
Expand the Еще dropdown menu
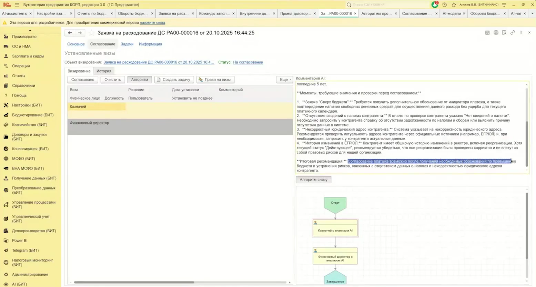pyautogui.click(x=285, y=80)
